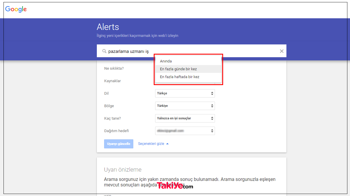Viewport: 350px width, 196px height.
Task: Click the 'Dil' label
Action: (x=106, y=93)
